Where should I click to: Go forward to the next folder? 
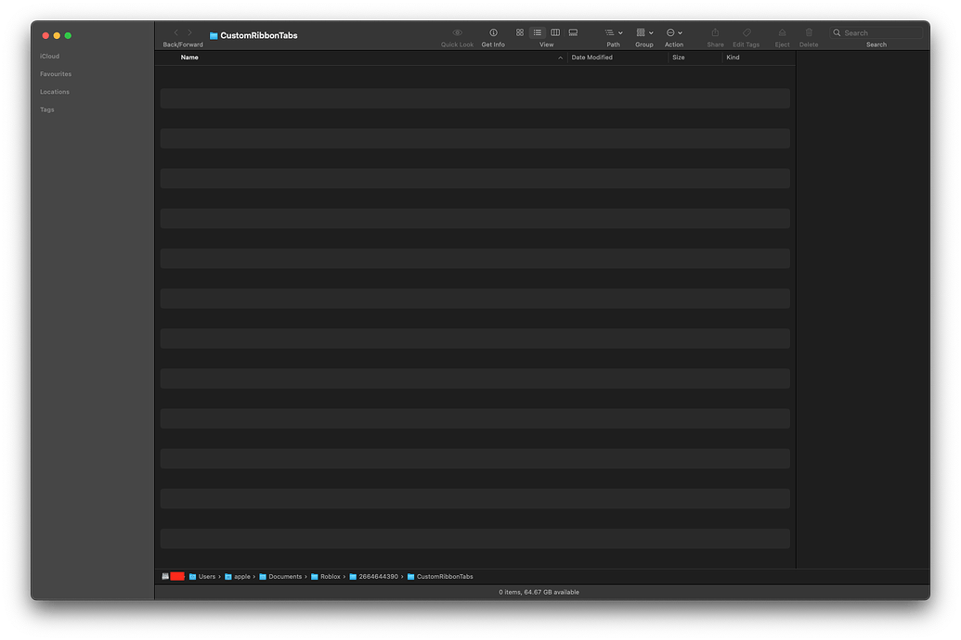[190, 33]
